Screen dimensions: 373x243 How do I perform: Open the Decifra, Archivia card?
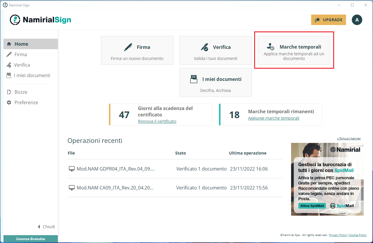pyautogui.click(x=216, y=82)
